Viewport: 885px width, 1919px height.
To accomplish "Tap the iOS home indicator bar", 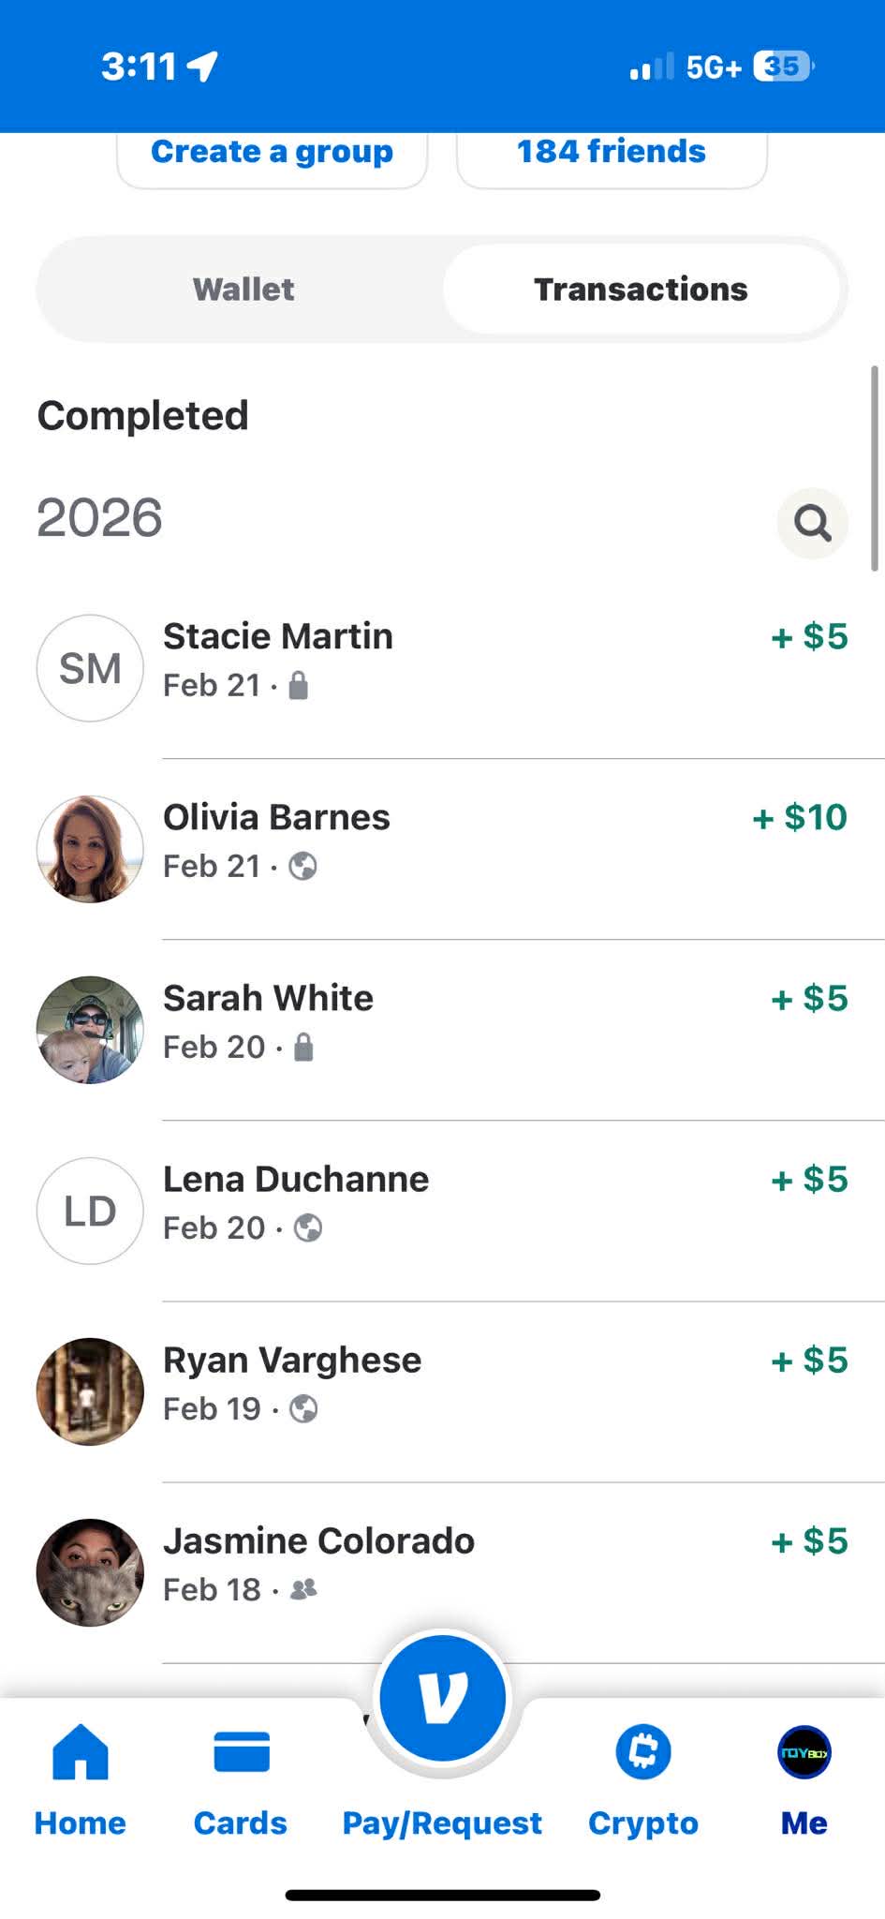I will [x=442, y=1895].
